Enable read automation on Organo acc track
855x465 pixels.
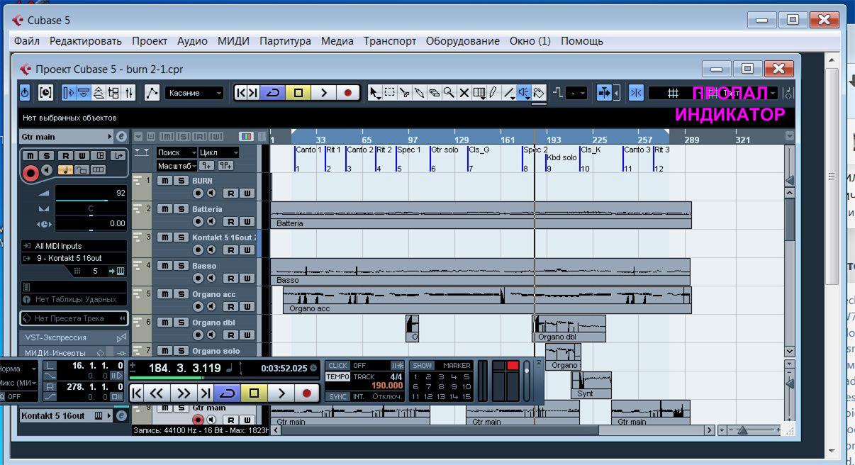pyautogui.click(x=231, y=306)
